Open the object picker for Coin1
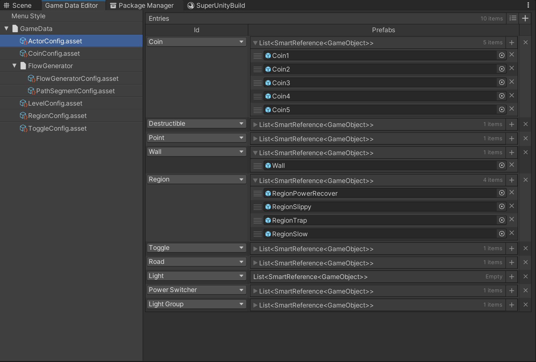Viewport: 536px width, 362px height. point(502,55)
